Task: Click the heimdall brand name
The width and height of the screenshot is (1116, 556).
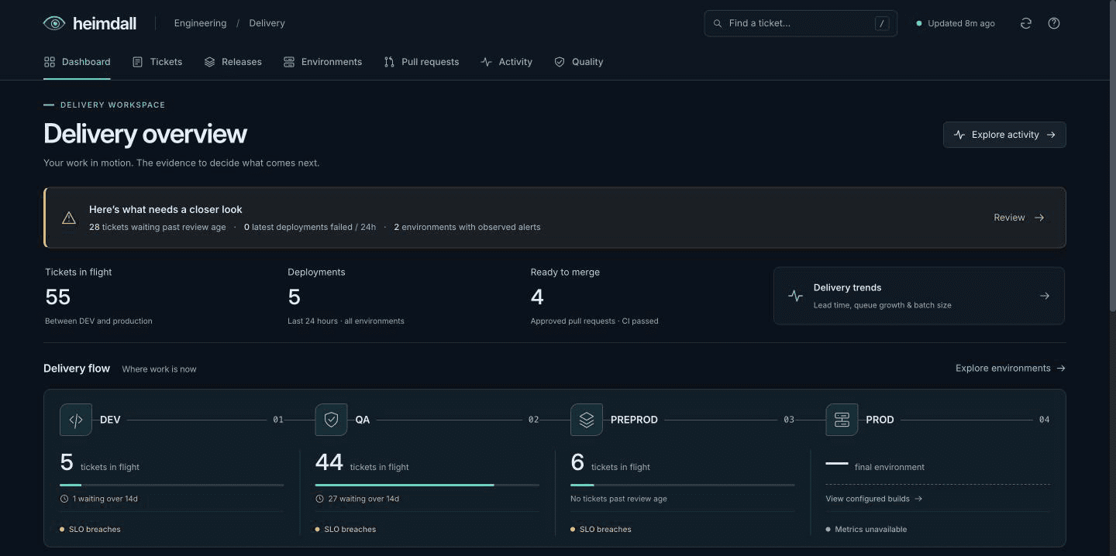Action: coord(105,23)
